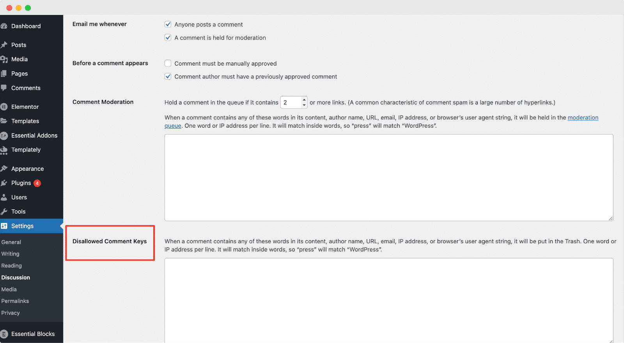The width and height of the screenshot is (624, 343).
Task: Increase the links count stepper
Action: click(x=304, y=100)
